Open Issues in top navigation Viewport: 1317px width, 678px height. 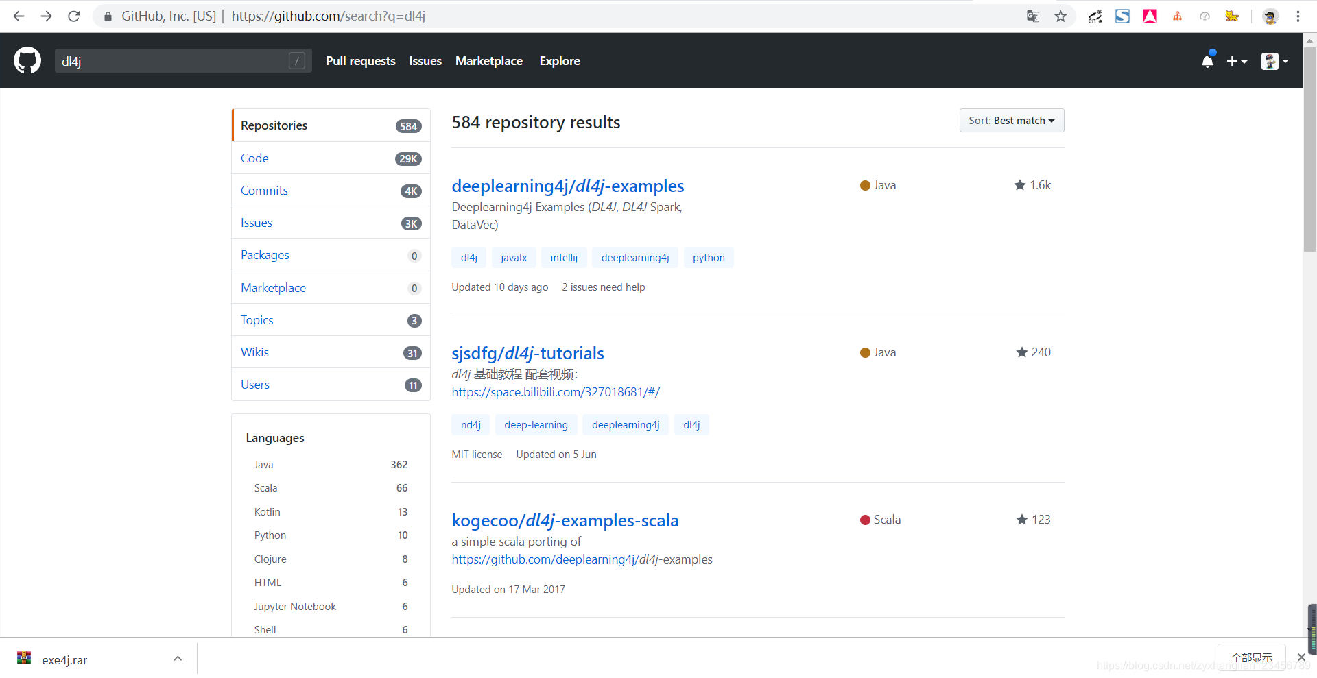425,61
